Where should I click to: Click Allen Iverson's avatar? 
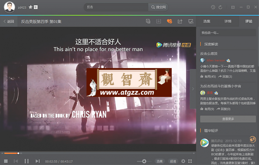202,61
